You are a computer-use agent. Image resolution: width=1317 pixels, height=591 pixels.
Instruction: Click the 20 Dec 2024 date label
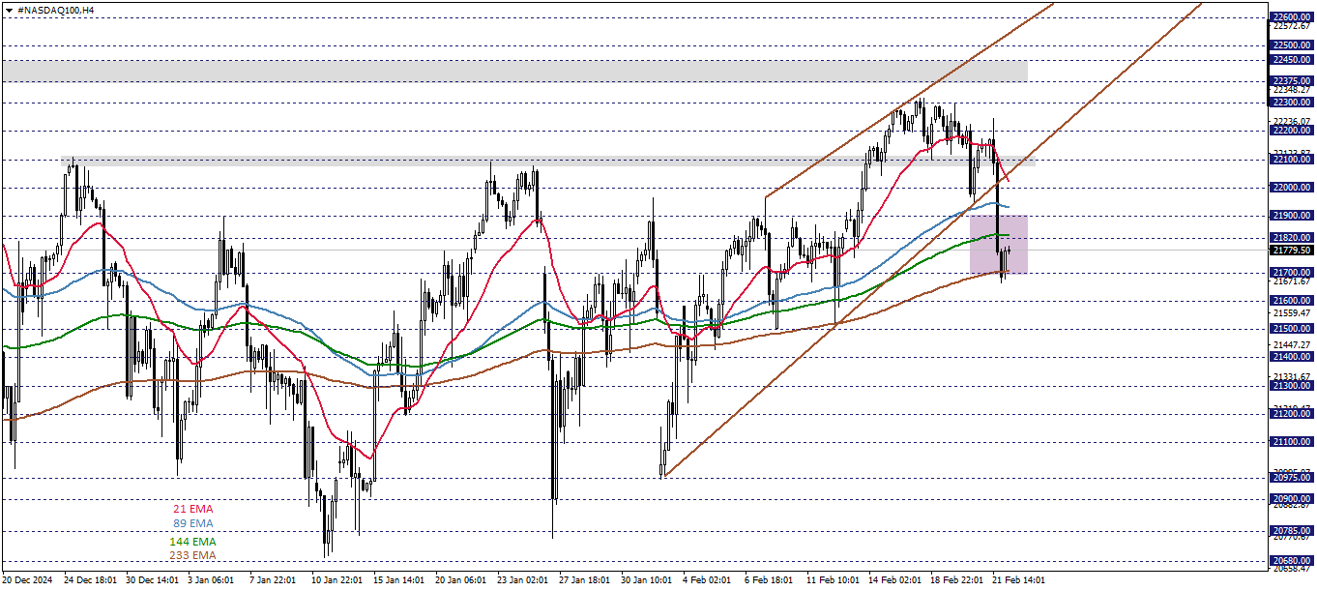point(25,580)
